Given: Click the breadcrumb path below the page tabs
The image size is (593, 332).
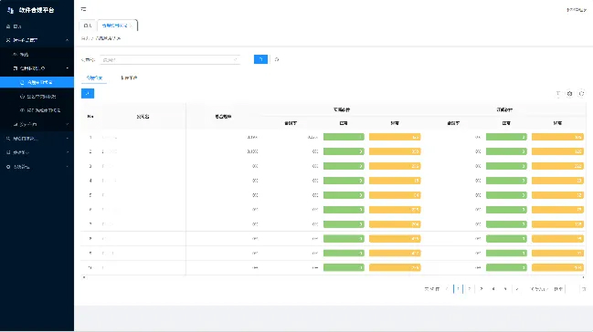Looking at the screenshot, I should click(101, 38).
